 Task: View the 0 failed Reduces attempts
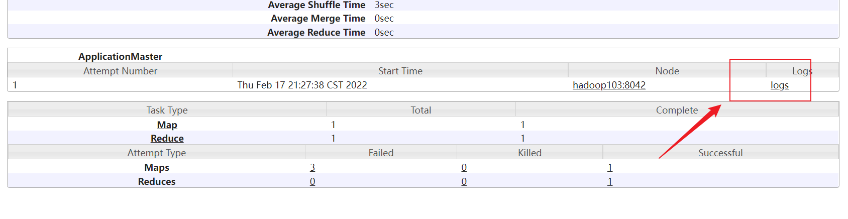312,181
